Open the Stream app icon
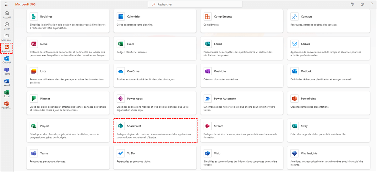The height and width of the screenshot is (172, 377). click(x=207, y=126)
